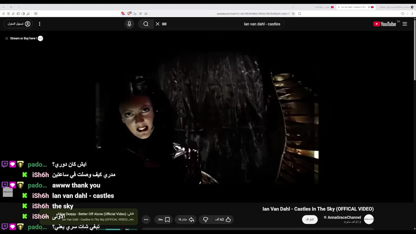Dismiss the 'Stream or Buy here' card
Viewport: 416px width, 234px height.
coord(6,38)
